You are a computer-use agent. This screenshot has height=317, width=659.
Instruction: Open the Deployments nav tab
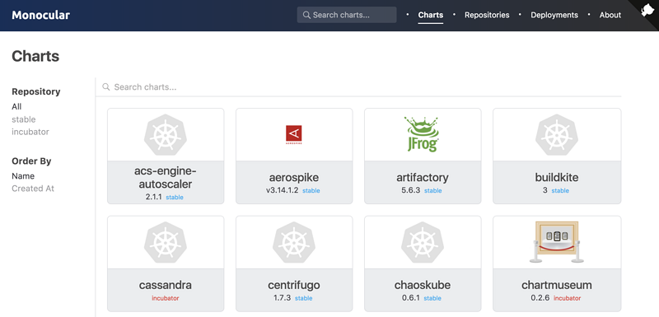[x=554, y=15]
